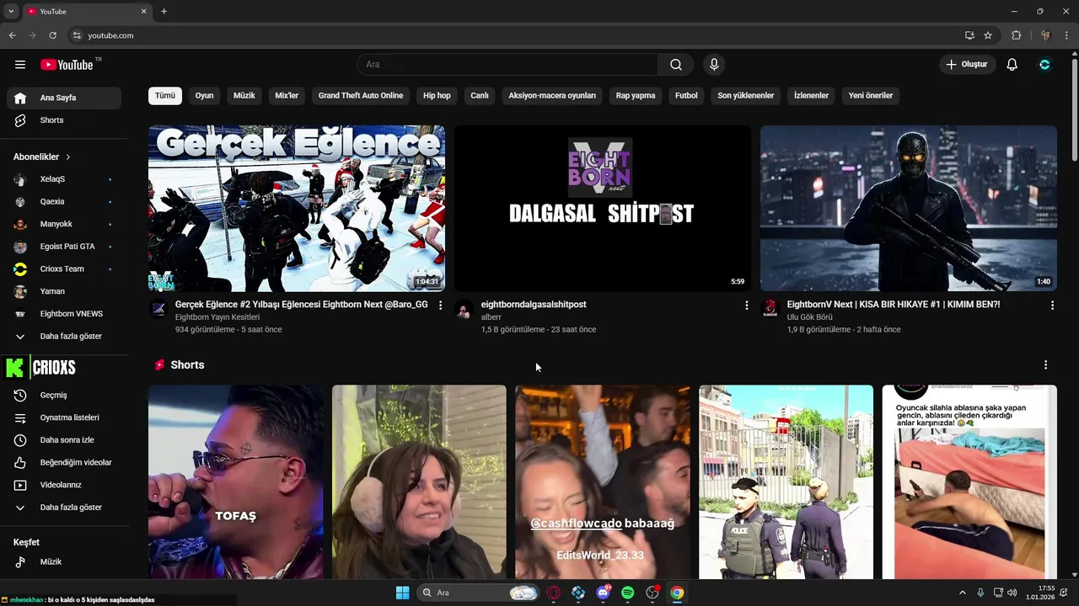Open Daha sonra izle clock icon
This screenshot has height=606, width=1079.
(x=20, y=440)
